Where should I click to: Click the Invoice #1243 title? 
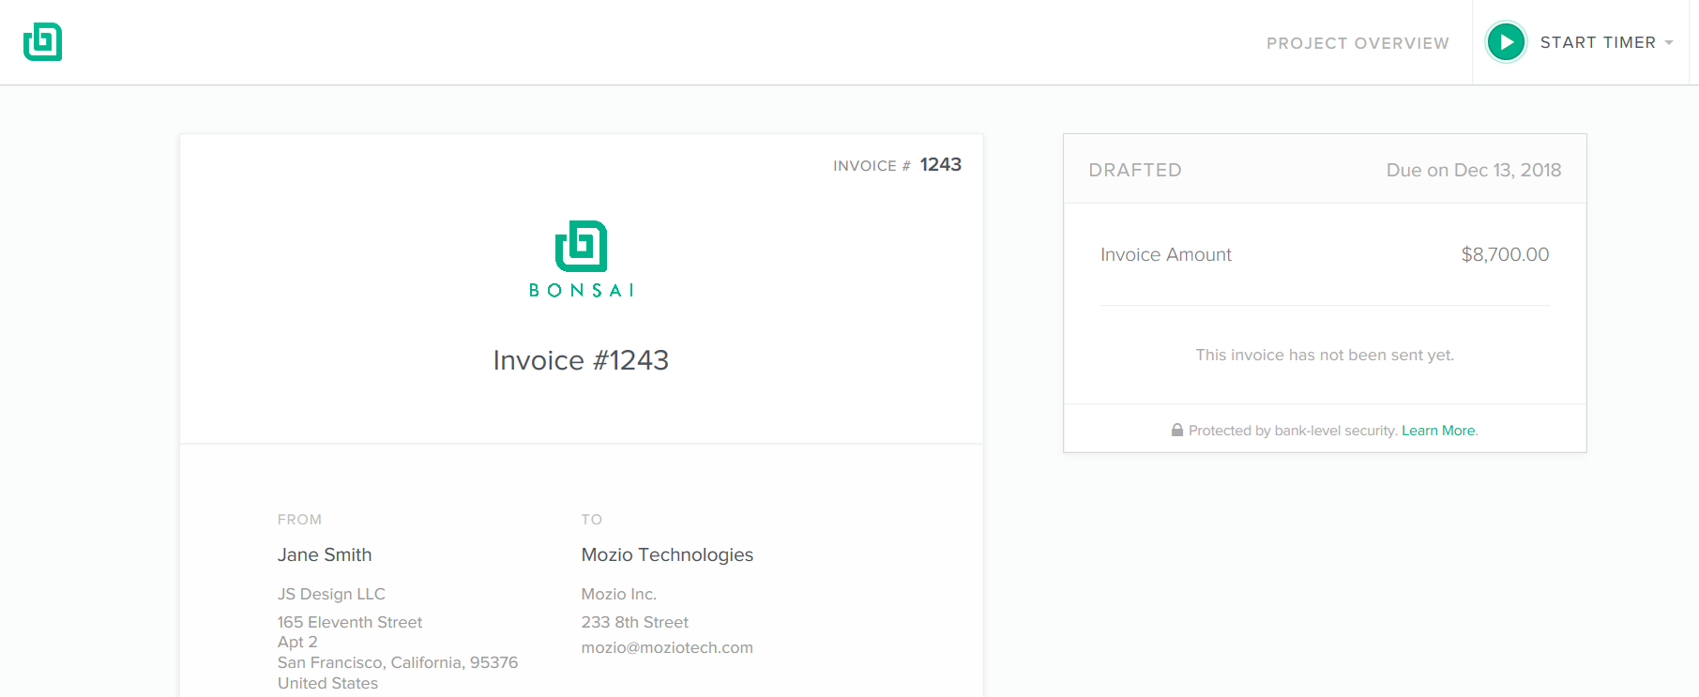click(x=581, y=360)
